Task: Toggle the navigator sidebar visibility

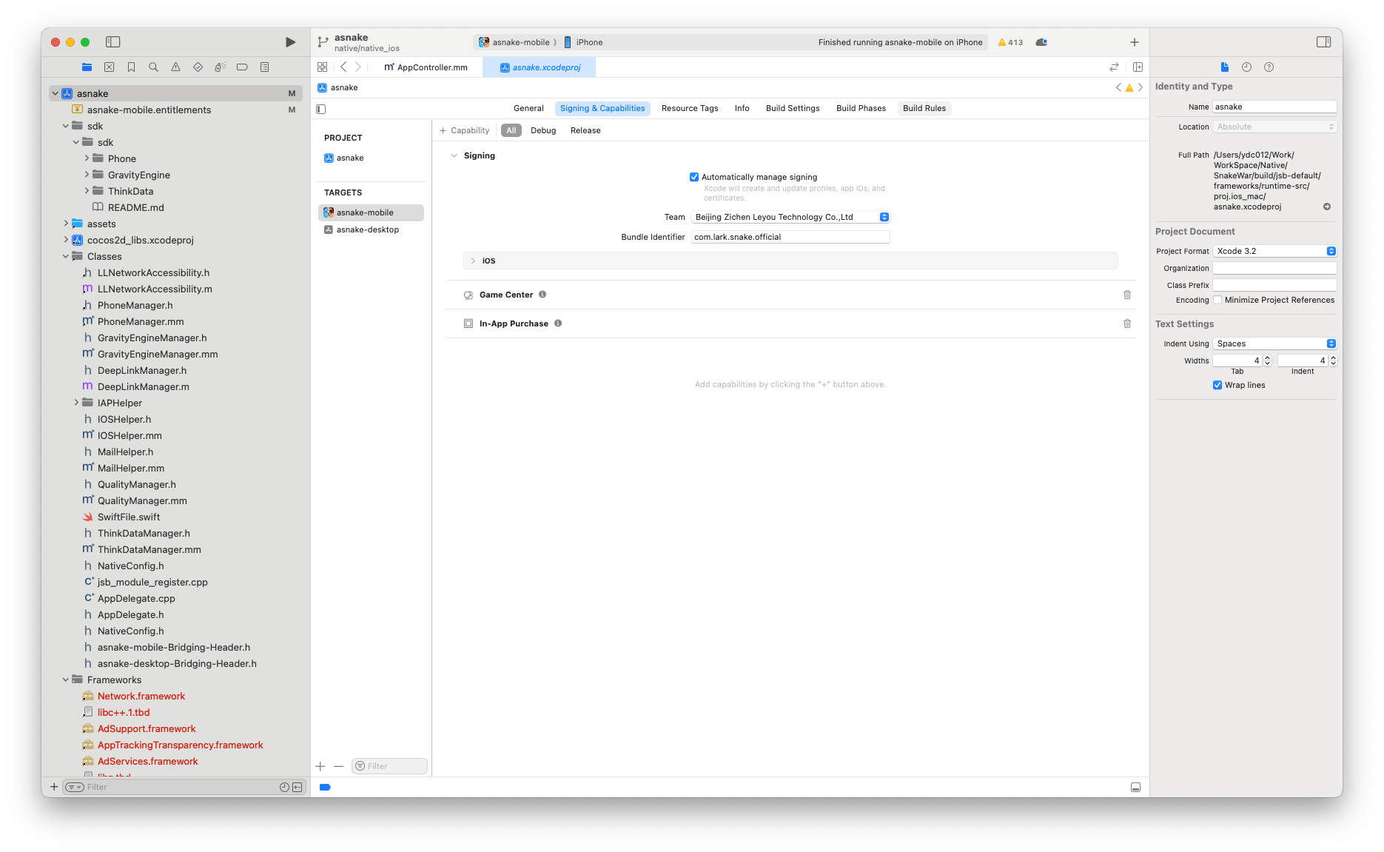Action: click(113, 42)
